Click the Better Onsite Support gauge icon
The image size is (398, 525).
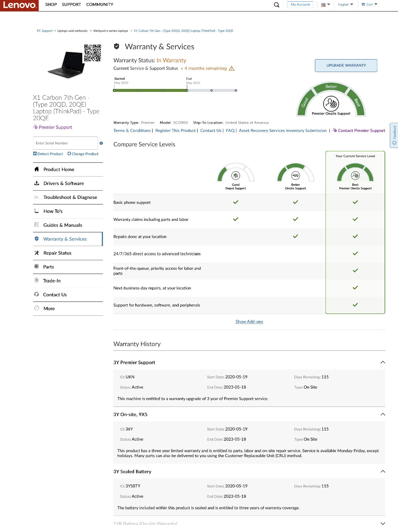click(295, 176)
